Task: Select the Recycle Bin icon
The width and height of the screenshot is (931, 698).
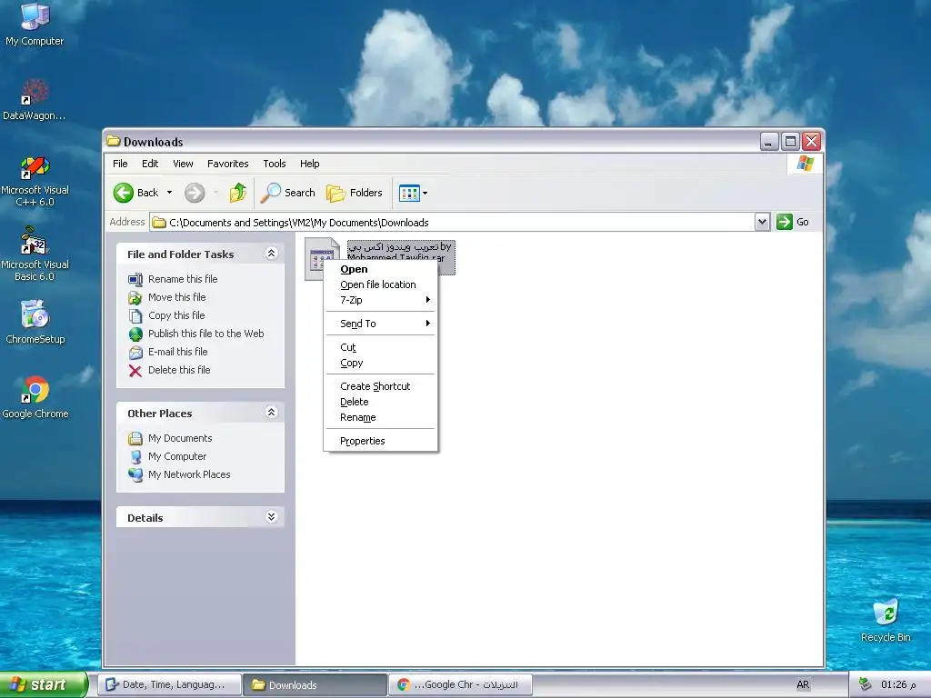Action: (x=886, y=621)
